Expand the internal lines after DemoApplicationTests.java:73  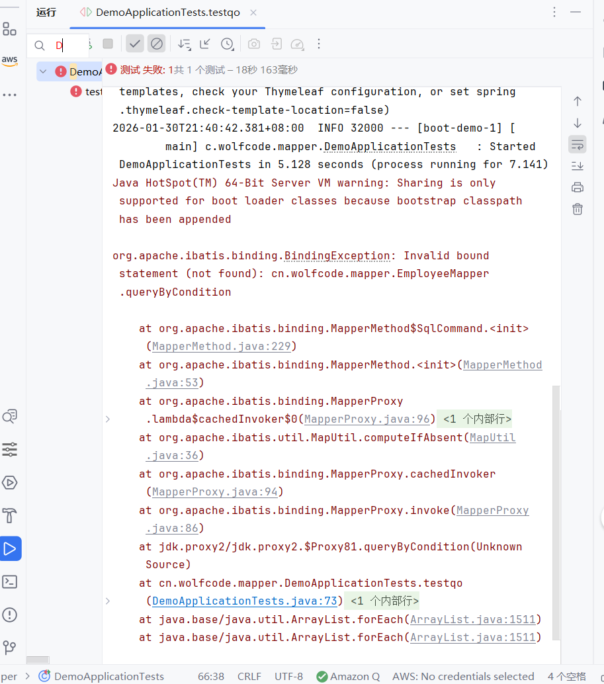[382, 601]
